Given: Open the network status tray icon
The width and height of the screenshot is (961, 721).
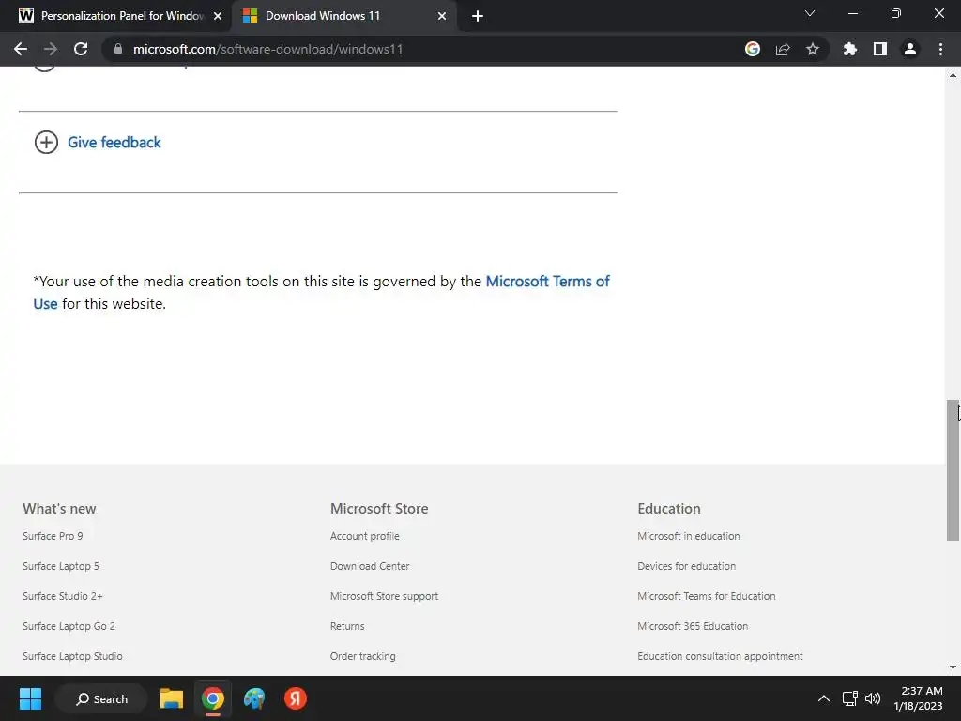Looking at the screenshot, I should (849, 698).
